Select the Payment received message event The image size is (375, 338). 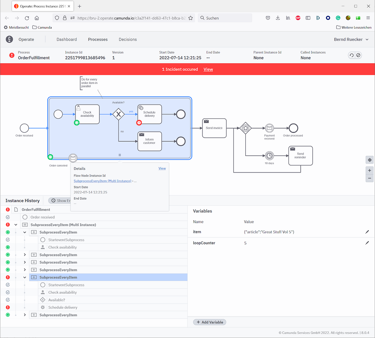(x=269, y=128)
